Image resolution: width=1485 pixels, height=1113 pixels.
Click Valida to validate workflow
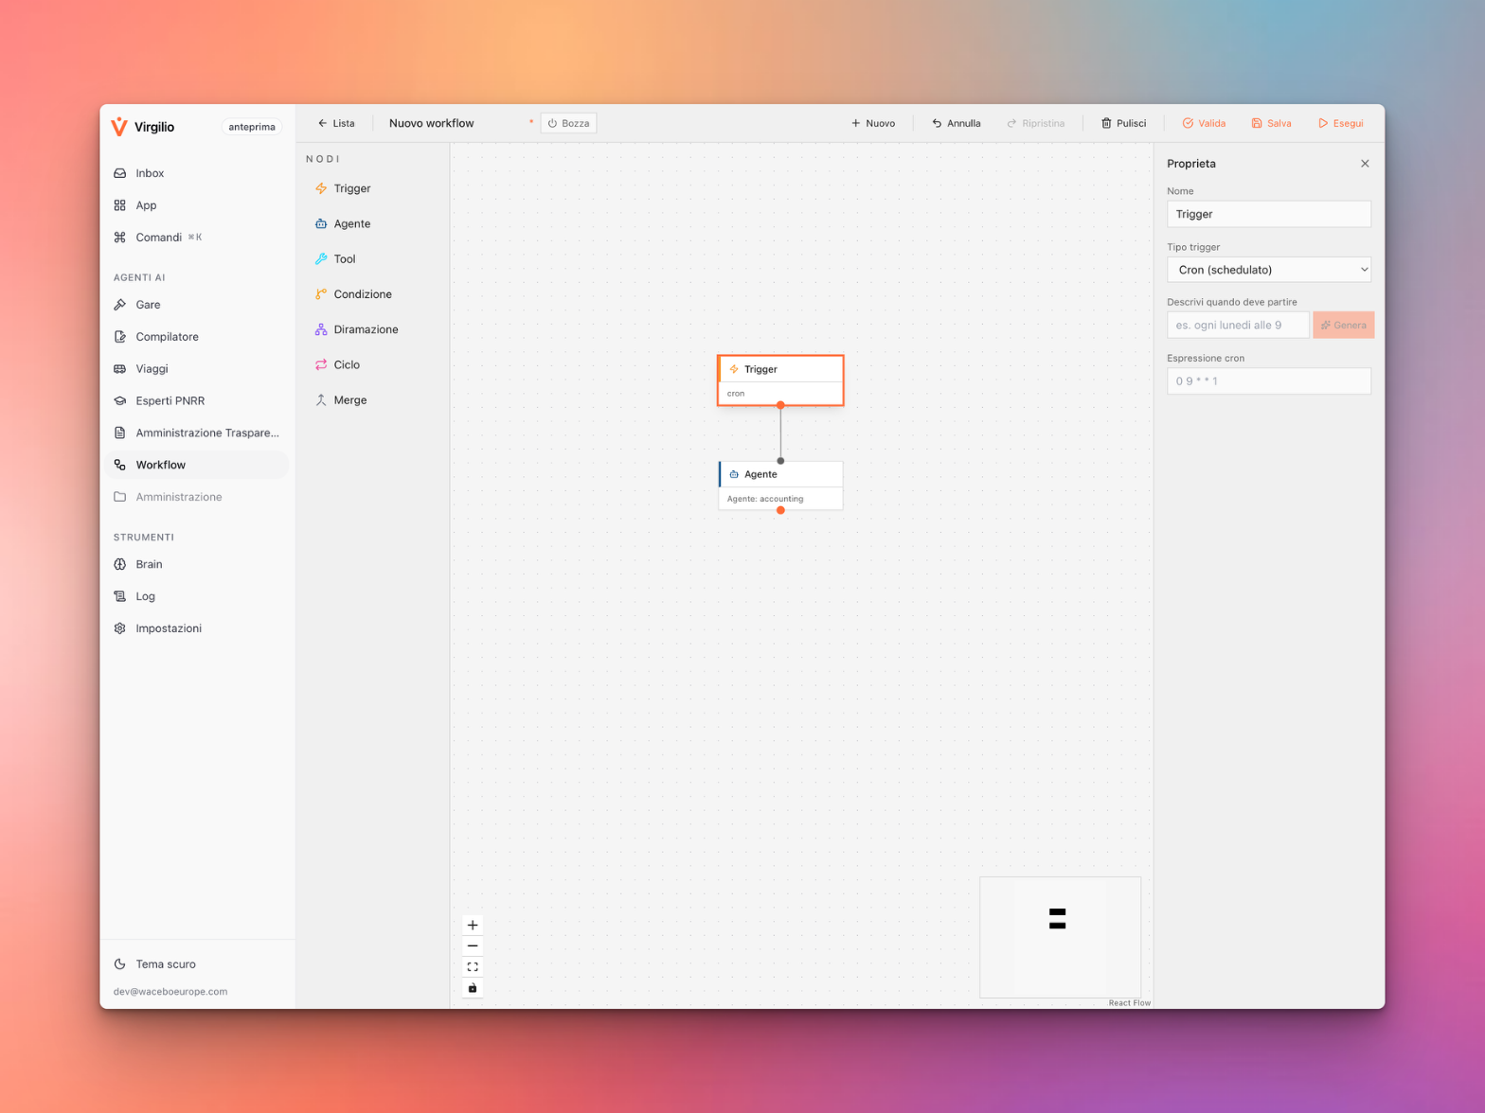point(1204,123)
